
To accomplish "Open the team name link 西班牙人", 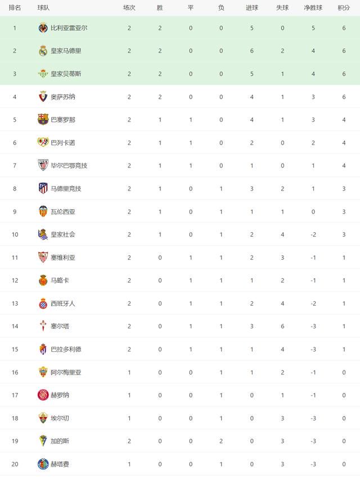I will (x=62, y=304).
